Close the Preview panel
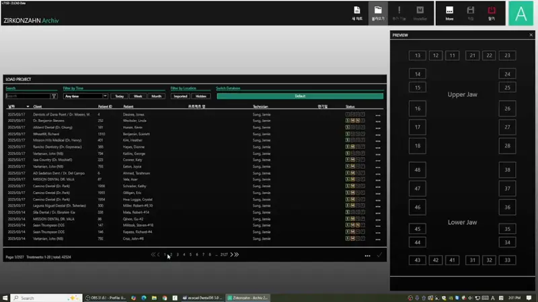Viewport: 538px width, 302px height. click(531, 35)
